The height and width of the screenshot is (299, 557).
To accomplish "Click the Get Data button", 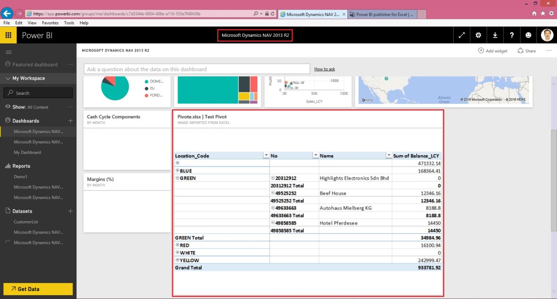I will 38,289.
